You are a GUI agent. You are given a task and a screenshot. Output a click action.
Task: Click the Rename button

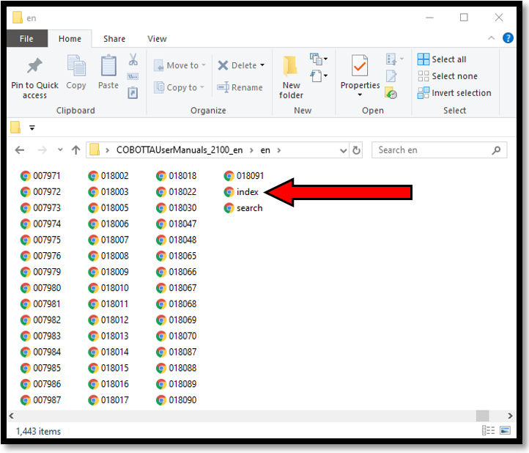coord(240,87)
